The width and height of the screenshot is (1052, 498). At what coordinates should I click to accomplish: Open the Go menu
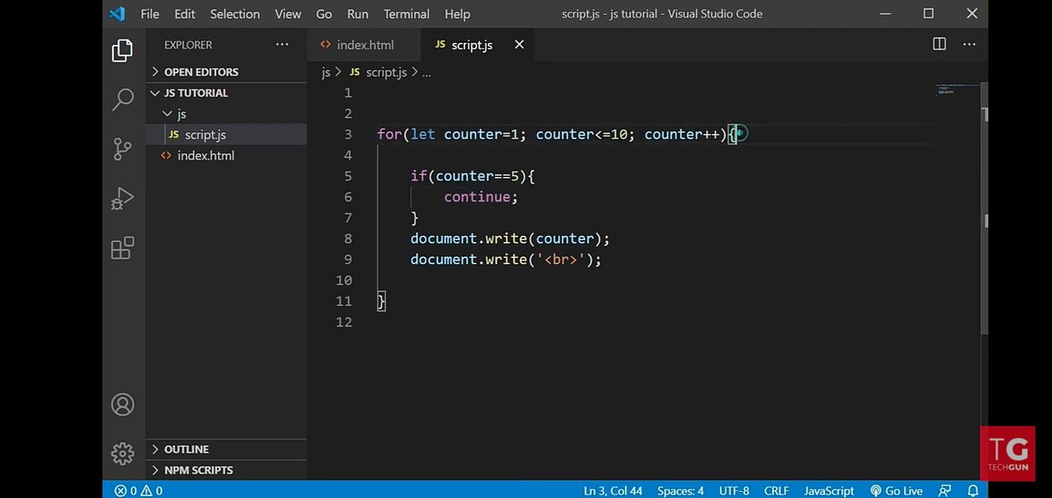click(324, 14)
